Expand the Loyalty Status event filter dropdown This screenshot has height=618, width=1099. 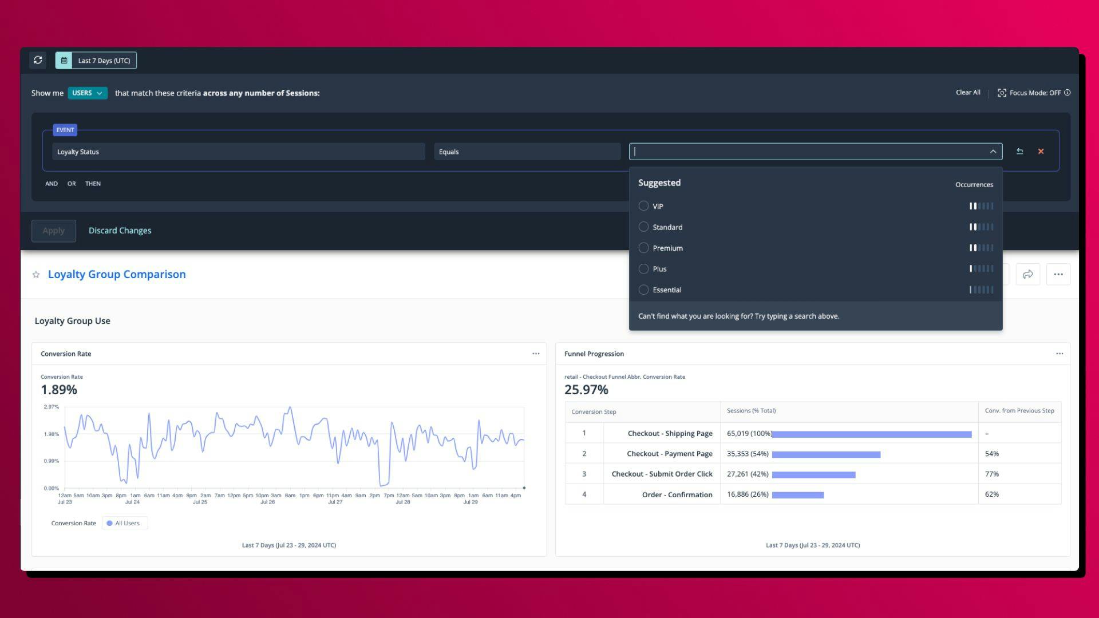coord(993,152)
